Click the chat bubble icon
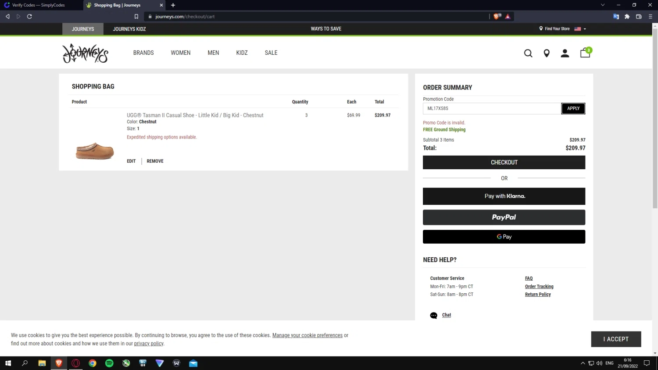This screenshot has height=370, width=658. [434, 315]
